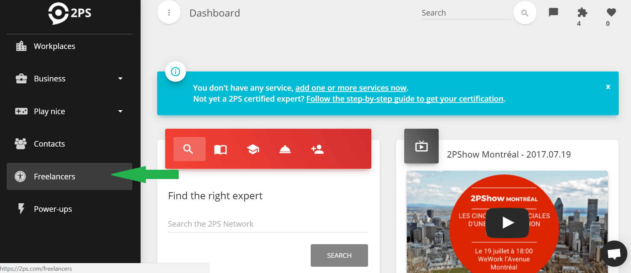The width and height of the screenshot is (631, 273).
Task: Click the Search the 2PS Network field
Action: (268, 224)
